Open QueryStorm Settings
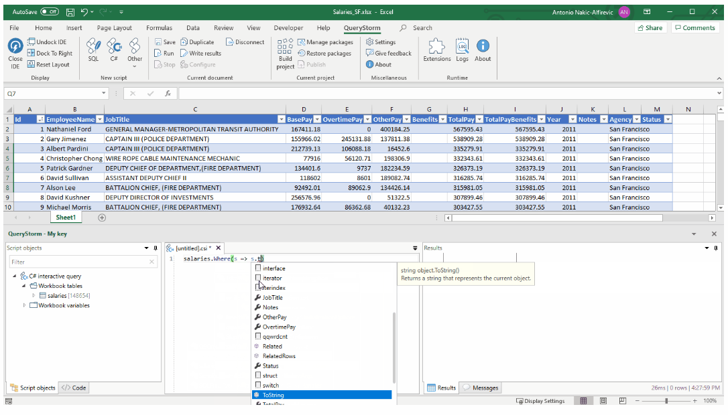 pyautogui.click(x=381, y=41)
